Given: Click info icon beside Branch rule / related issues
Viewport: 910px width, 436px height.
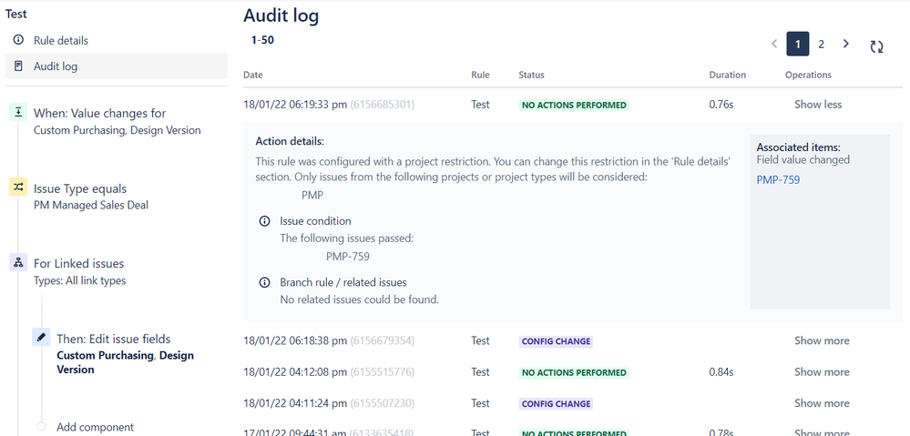Looking at the screenshot, I should click(265, 282).
